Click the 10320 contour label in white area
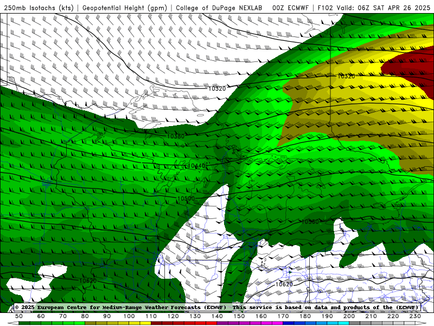 [217, 89]
